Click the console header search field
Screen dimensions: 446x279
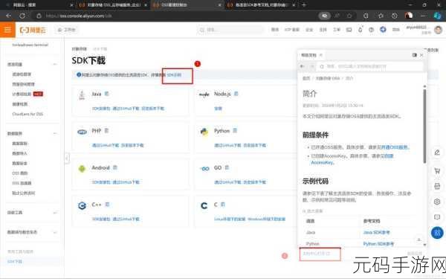(230, 30)
